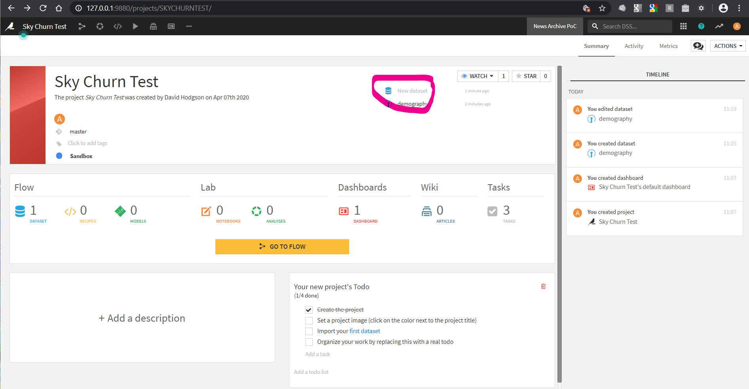Expand the WATCH dropdown
Screen dimensions: 749x389
tap(477, 76)
